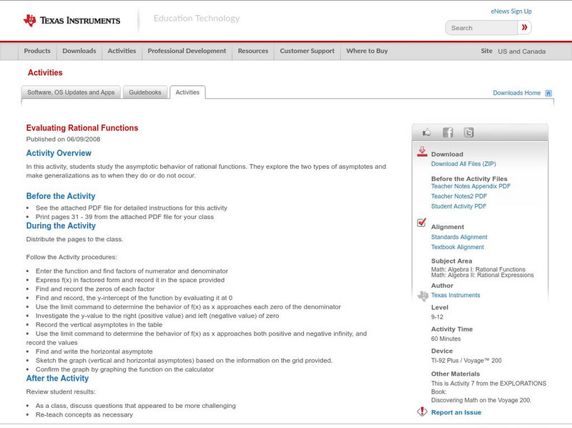Open the Standards Alignment link
Image resolution: width=572 pixels, height=428 pixels.
point(459,237)
